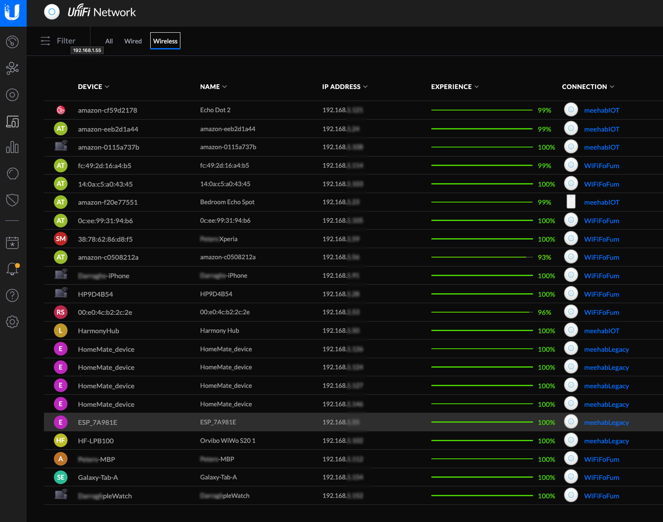The image size is (663, 522).
Task: Open the Dashboard speedometer icon in sidebar
Action: tap(12, 42)
